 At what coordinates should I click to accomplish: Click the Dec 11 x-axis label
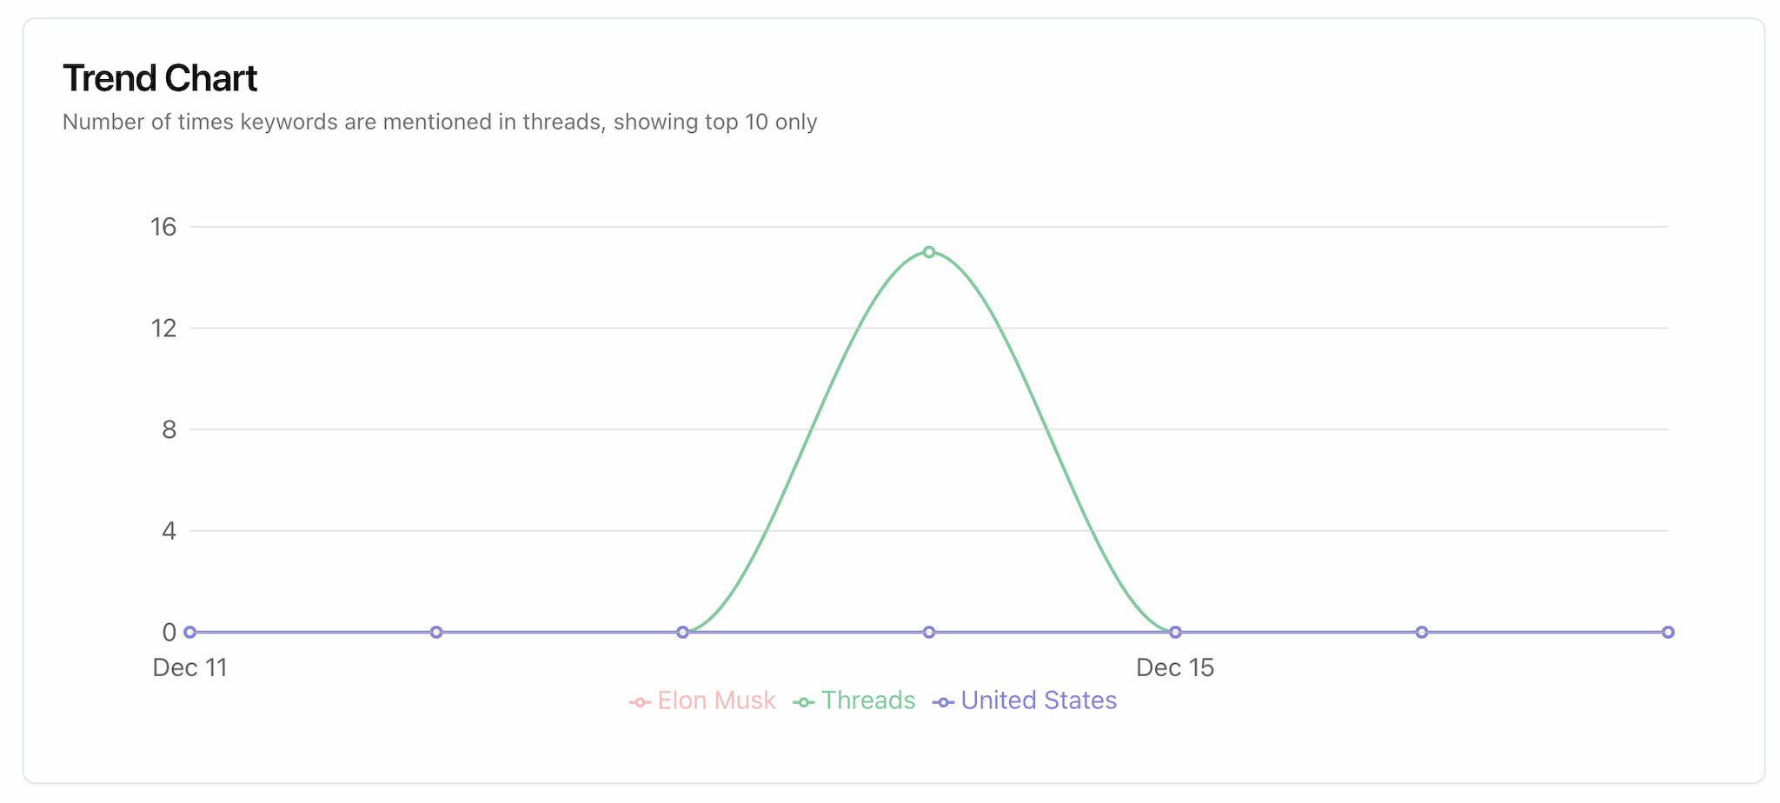pyautogui.click(x=189, y=667)
